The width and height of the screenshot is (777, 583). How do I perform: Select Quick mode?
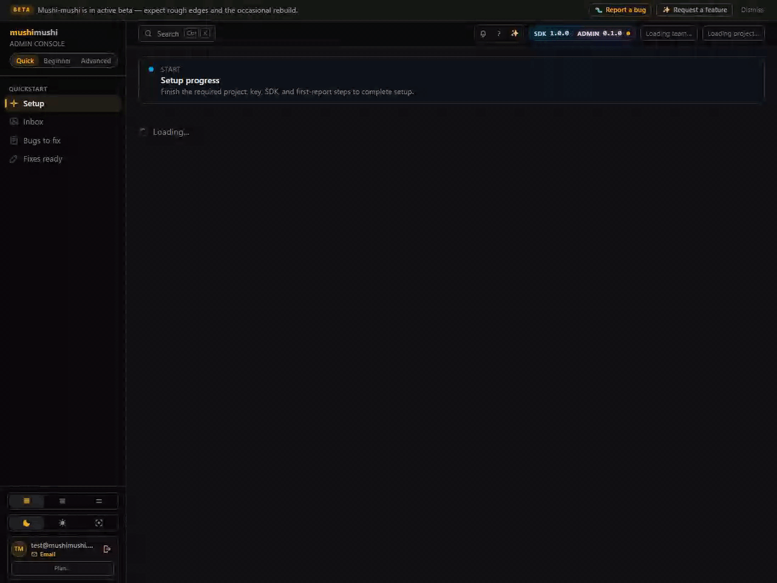click(x=25, y=61)
